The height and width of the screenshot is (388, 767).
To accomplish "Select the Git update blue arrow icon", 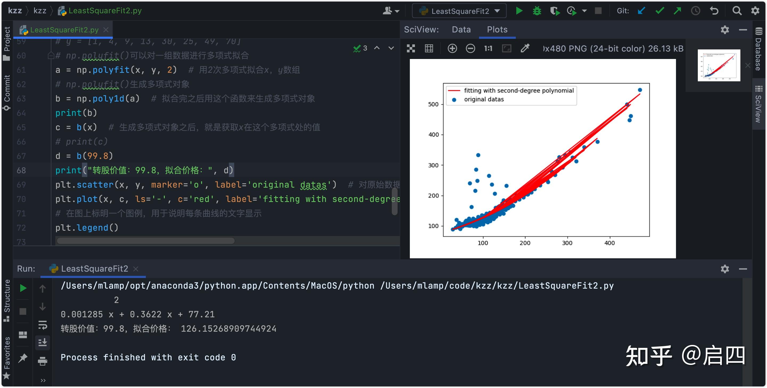I will (x=641, y=11).
